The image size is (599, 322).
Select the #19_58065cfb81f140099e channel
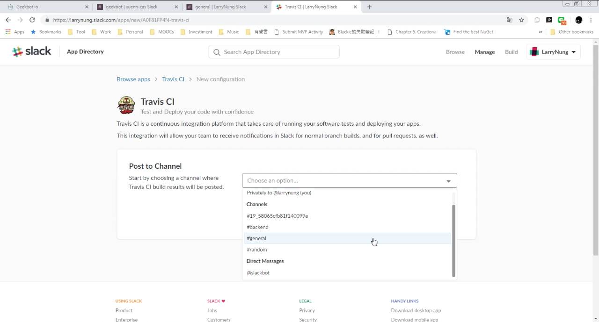(347, 216)
